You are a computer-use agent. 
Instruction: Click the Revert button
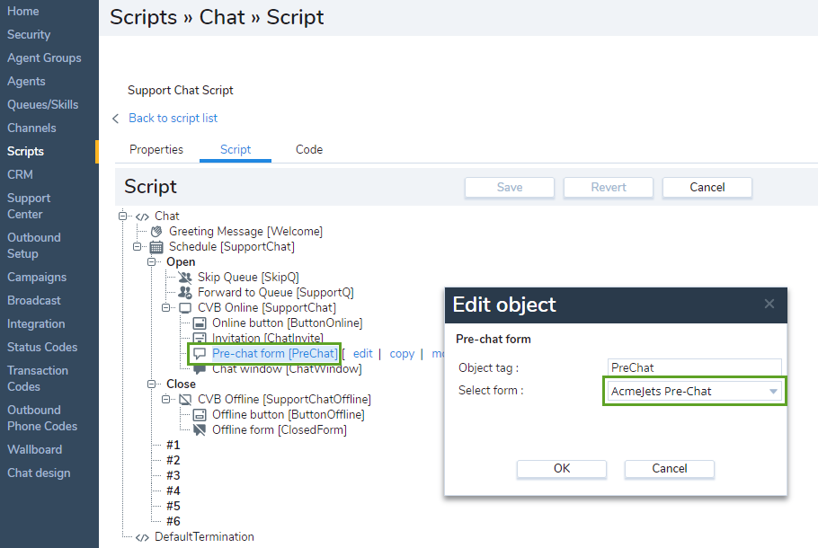coord(609,187)
